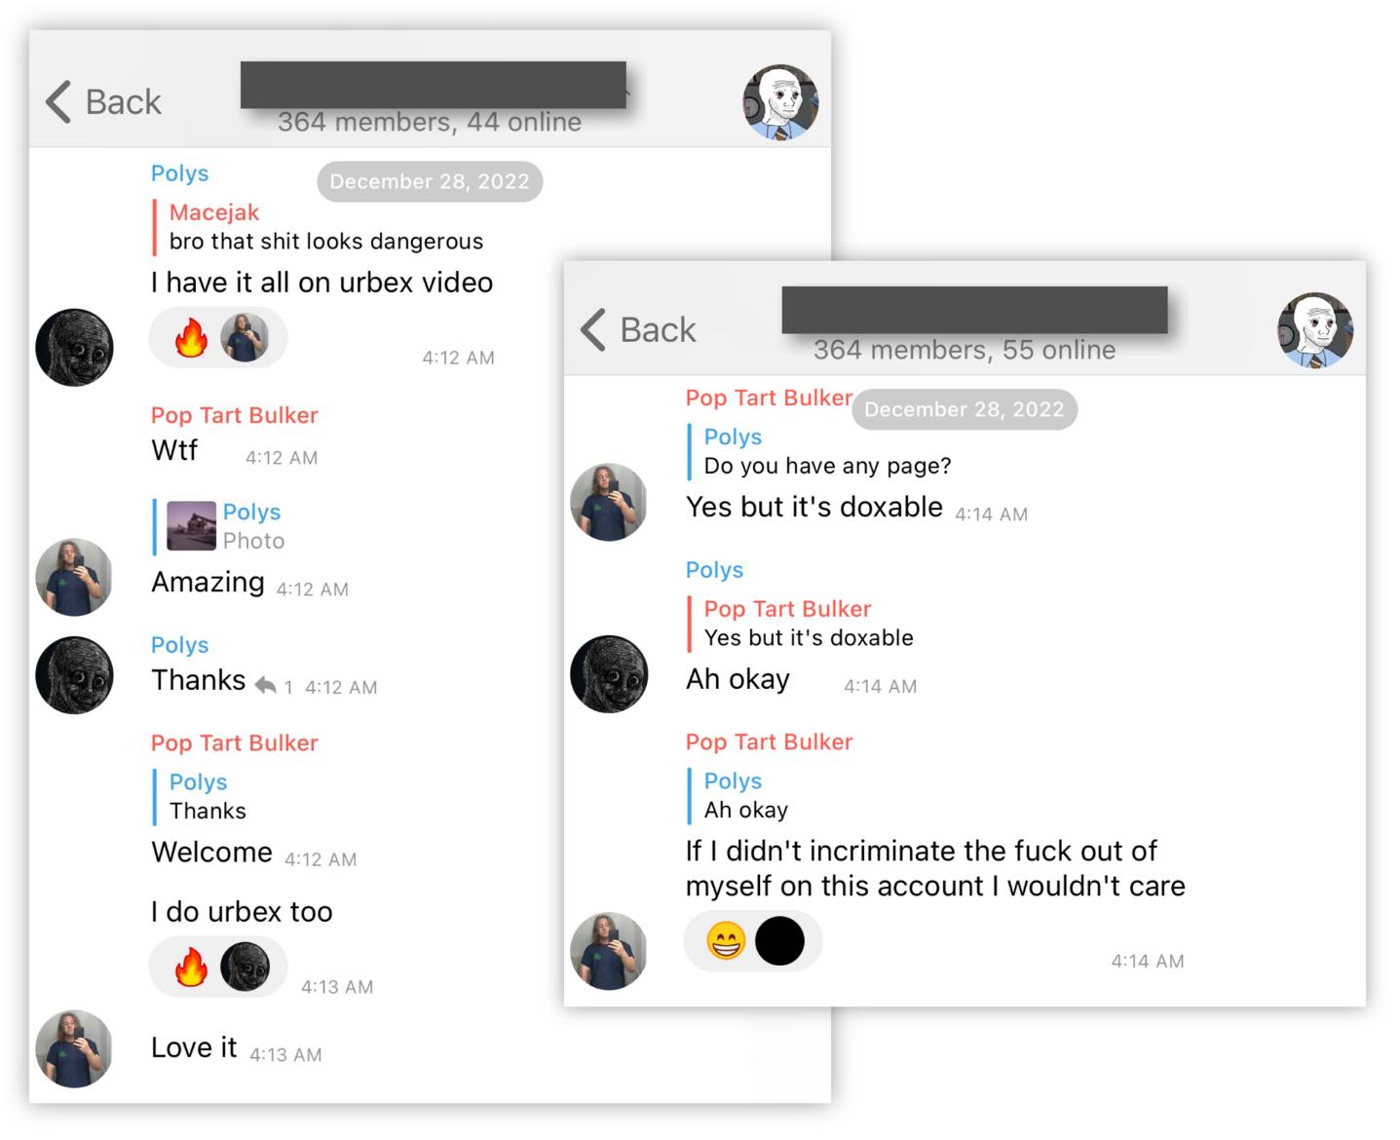Jump to quoted 'Do you have any page?' reply
Image resolution: width=1400 pixels, height=1140 pixels.
pos(827,451)
